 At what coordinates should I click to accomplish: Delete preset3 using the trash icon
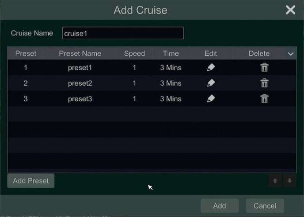(x=264, y=99)
